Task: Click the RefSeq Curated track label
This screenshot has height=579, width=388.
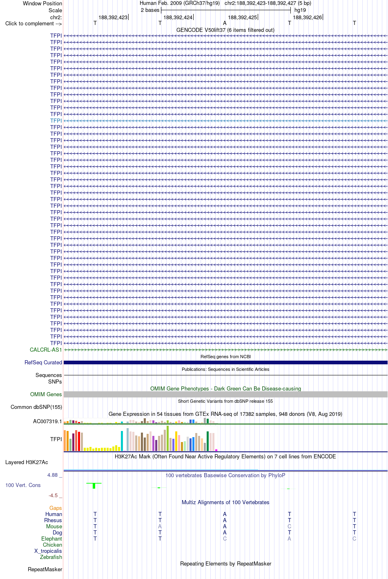Action: (43, 362)
